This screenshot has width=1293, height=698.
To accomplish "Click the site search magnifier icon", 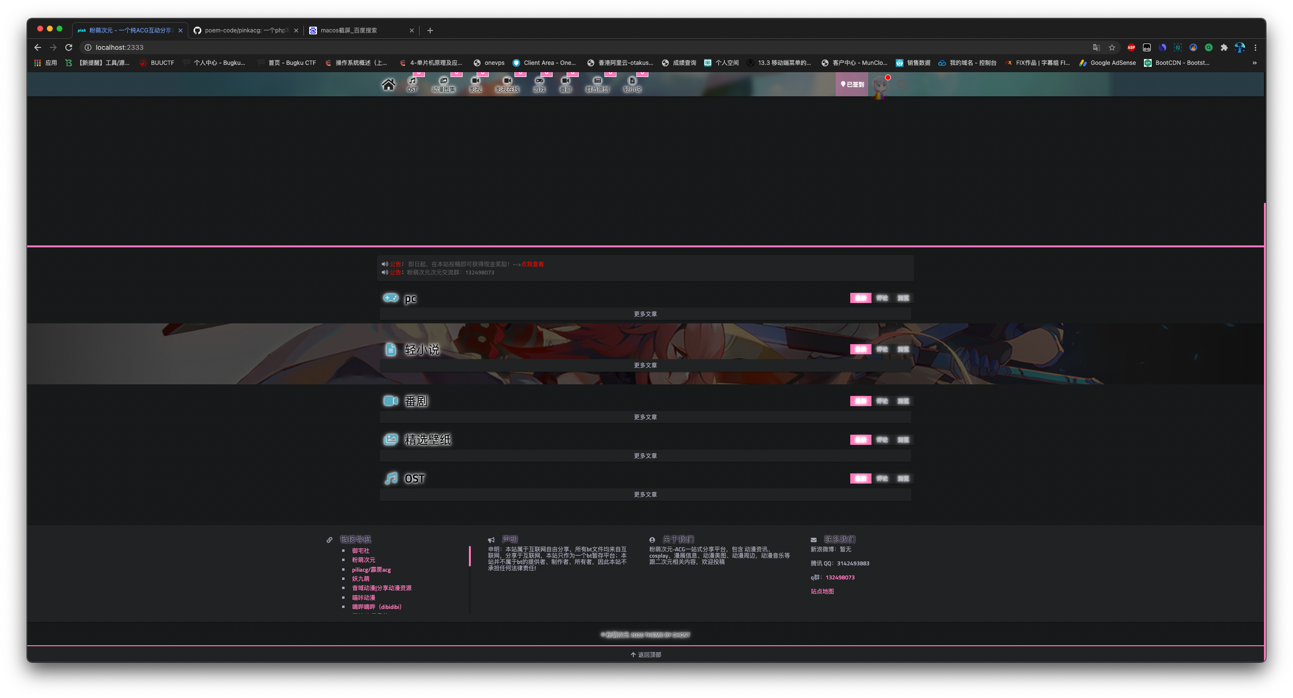I will tap(902, 84).
